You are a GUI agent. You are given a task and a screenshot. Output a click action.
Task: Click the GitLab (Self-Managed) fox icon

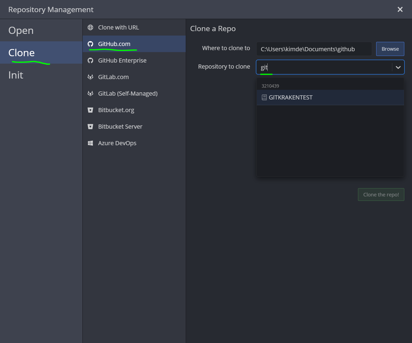coord(90,94)
